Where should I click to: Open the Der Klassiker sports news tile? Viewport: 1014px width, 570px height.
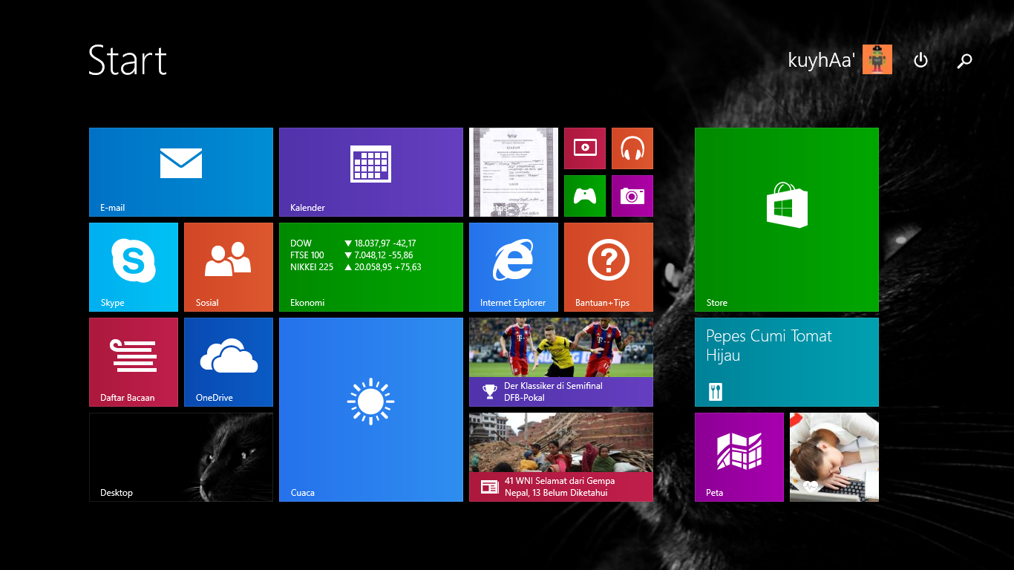pos(561,362)
